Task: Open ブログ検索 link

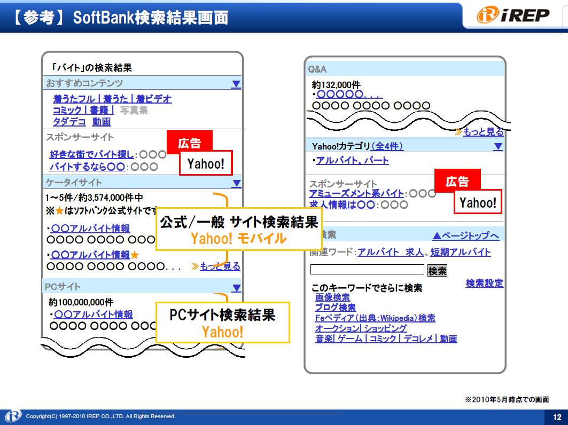Action: (336, 308)
